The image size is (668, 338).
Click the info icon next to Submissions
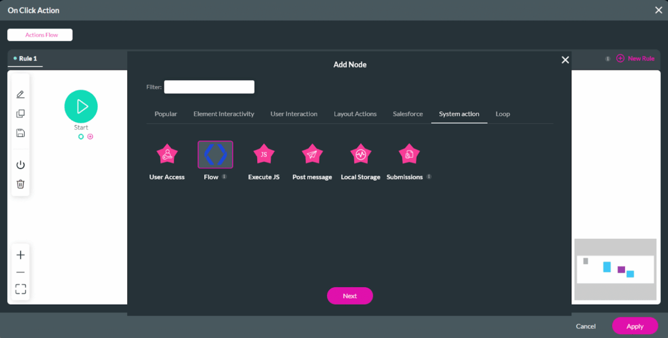[x=429, y=176]
